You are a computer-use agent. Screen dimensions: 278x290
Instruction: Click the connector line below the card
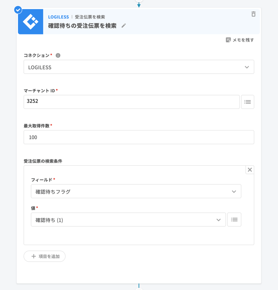[x=139, y=286]
